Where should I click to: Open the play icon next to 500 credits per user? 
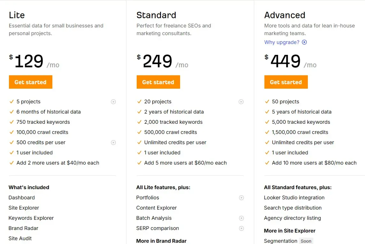[113, 143]
